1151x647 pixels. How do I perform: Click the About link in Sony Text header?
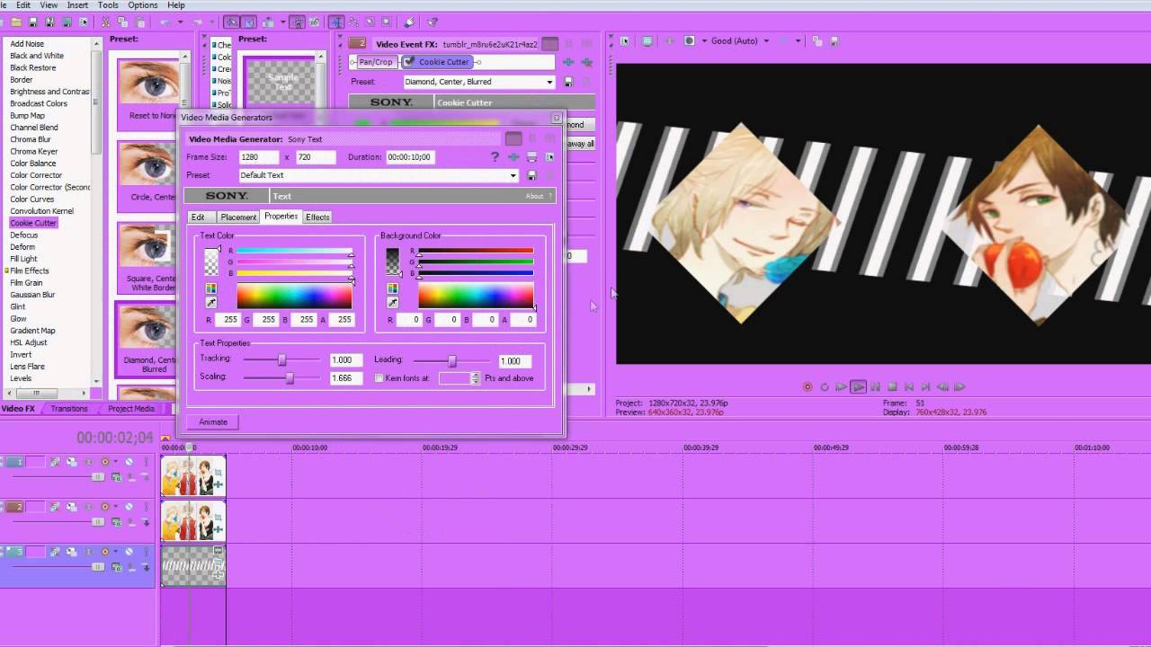click(534, 196)
